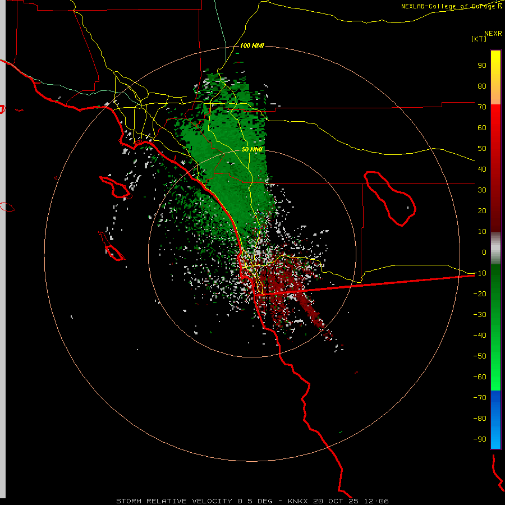This screenshot has height=505, width=505.
Task: Click the -60 value on the velocity scale
Action: pos(480,377)
